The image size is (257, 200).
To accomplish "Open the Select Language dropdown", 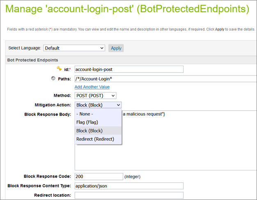I will point(74,48).
